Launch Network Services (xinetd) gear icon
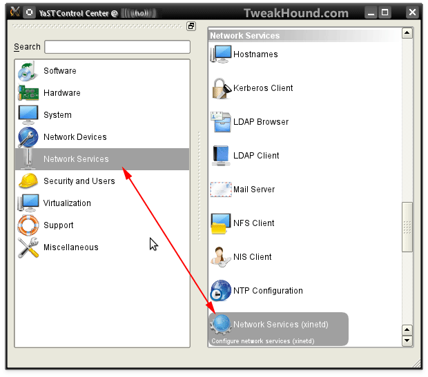The height and width of the screenshot is (377, 428). pos(220,325)
